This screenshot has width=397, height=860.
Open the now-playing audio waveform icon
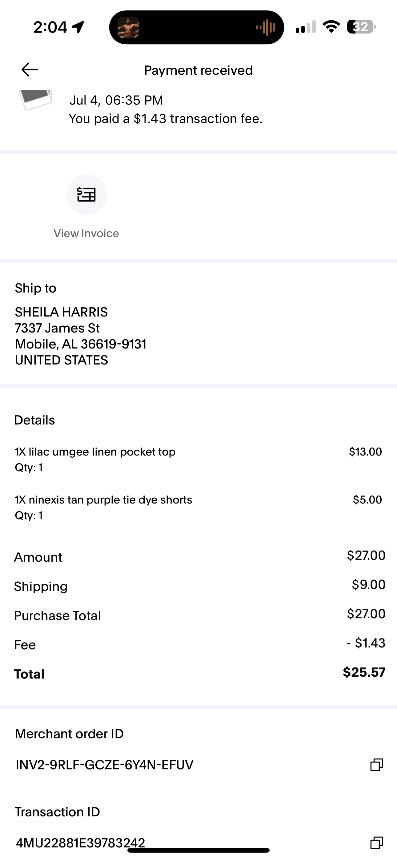[x=266, y=27]
